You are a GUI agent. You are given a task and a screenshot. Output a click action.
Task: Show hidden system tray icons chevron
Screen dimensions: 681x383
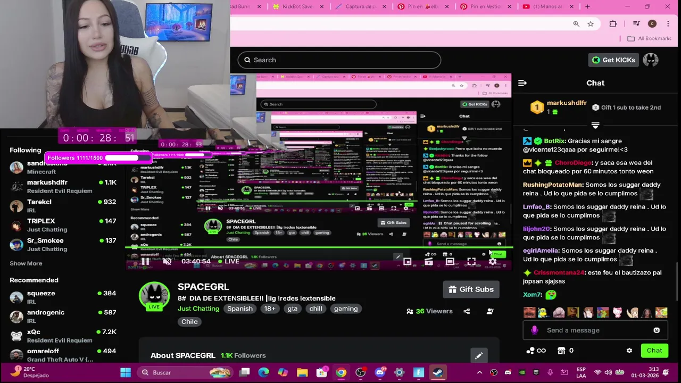click(x=479, y=372)
